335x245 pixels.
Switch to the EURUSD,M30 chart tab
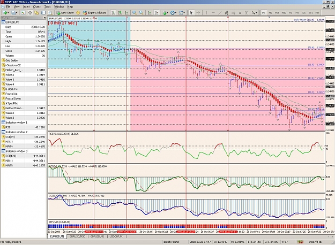[78, 236]
